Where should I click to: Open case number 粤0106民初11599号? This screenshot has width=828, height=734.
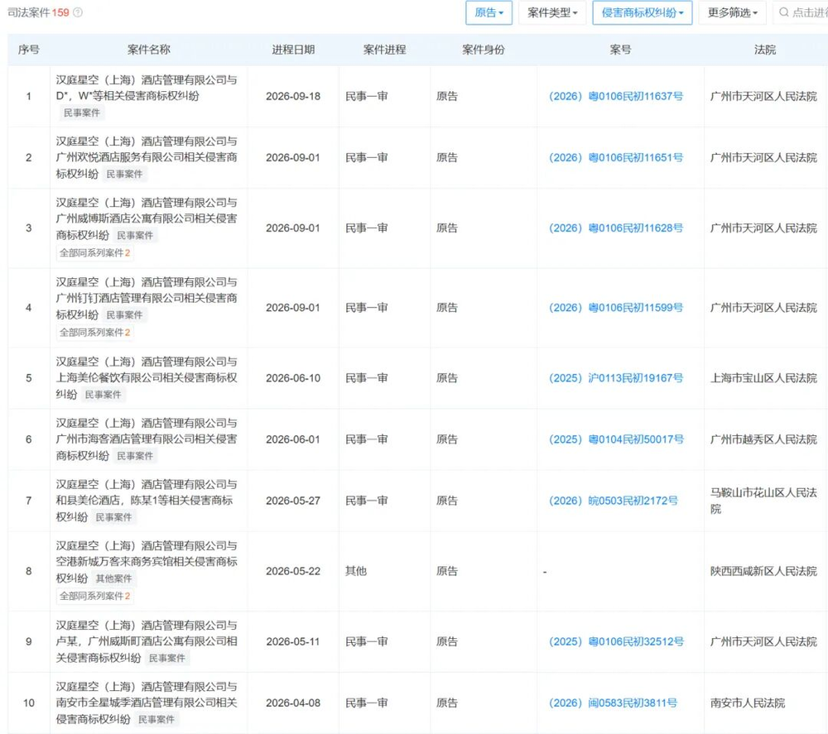(616, 308)
